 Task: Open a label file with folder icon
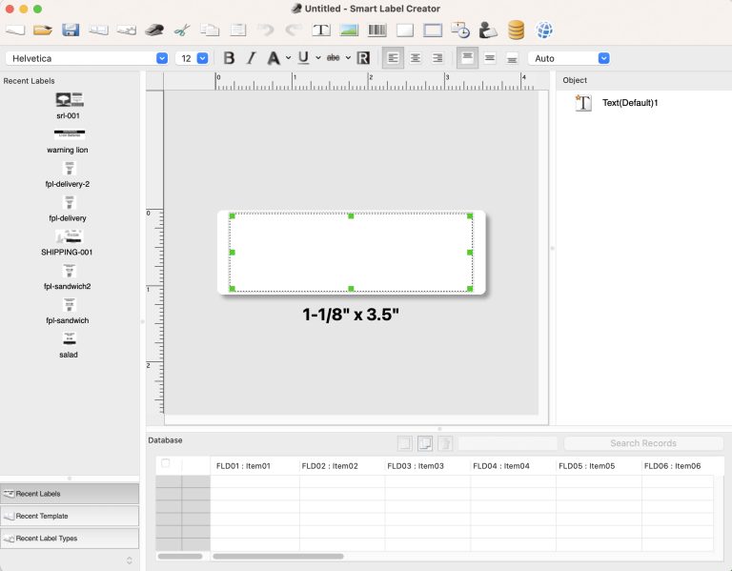pyautogui.click(x=43, y=30)
